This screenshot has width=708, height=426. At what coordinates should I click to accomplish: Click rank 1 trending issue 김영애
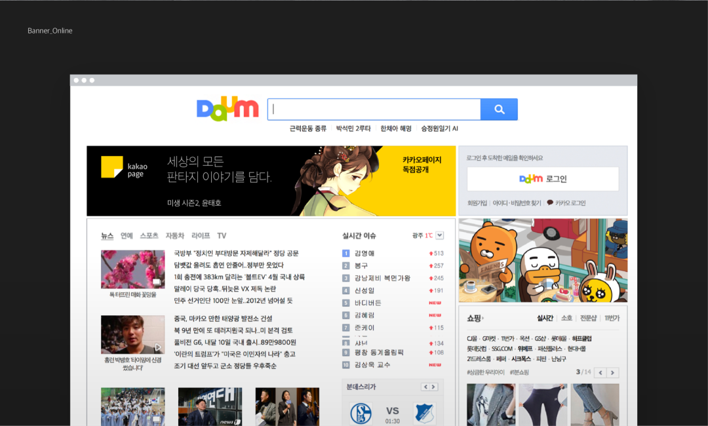tap(364, 253)
